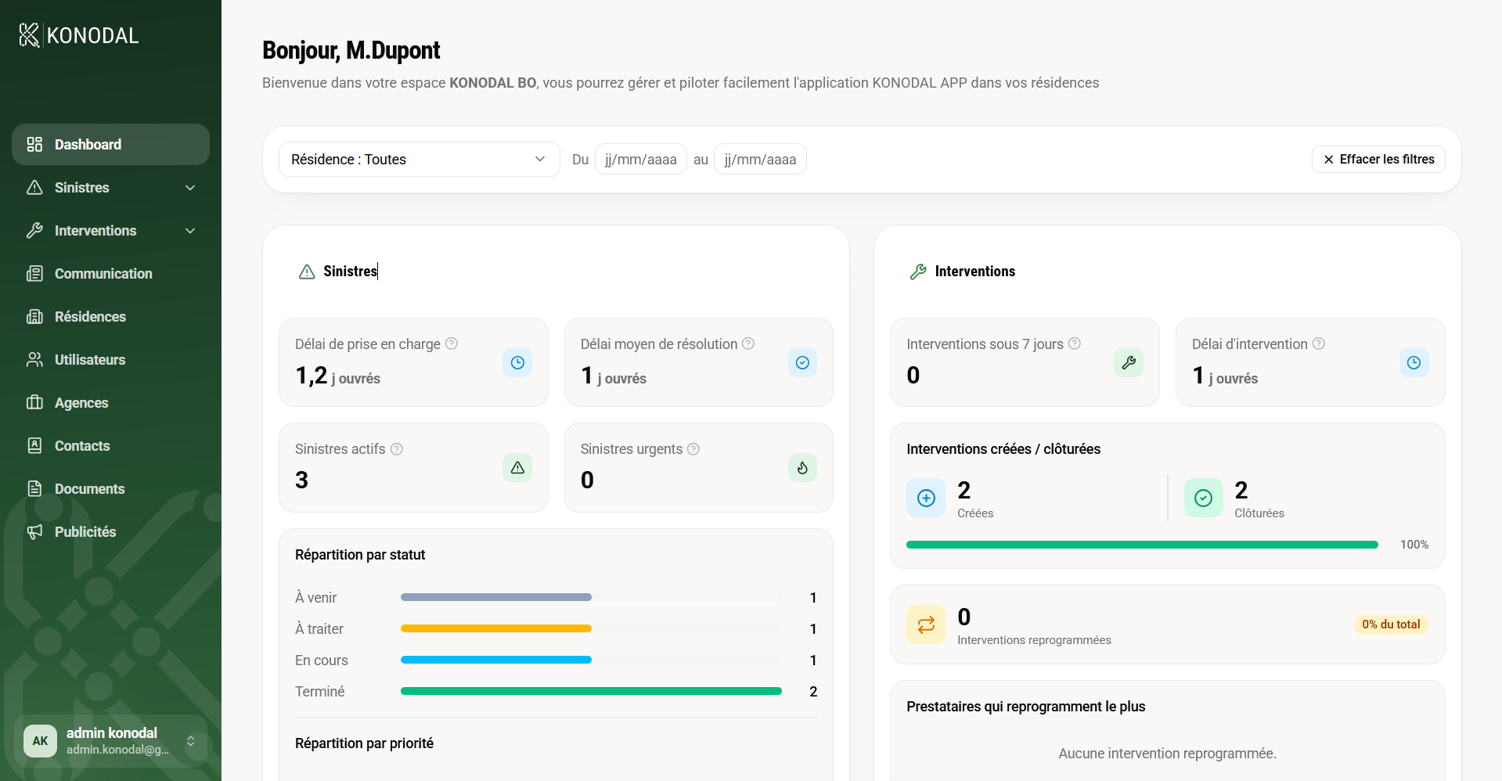The image size is (1502, 781).
Task: Click the KONODAL logo icon
Action: pyautogui.click(x=29, y=35)
